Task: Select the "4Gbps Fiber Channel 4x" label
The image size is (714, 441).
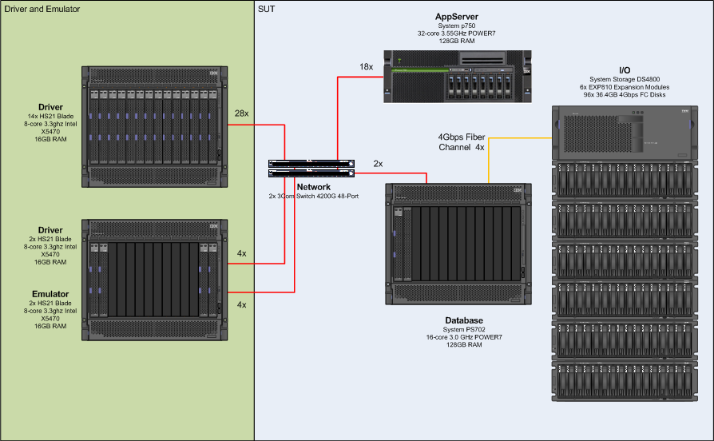Action: click(x=461, y=142)
